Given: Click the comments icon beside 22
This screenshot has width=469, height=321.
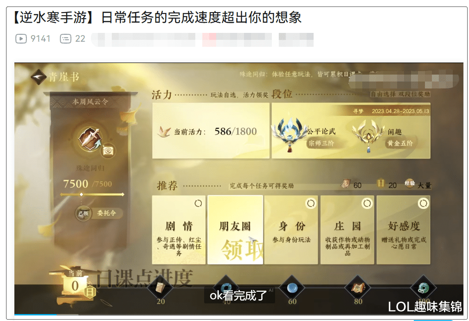Looking at the screenshot, I should pos(65,39).
